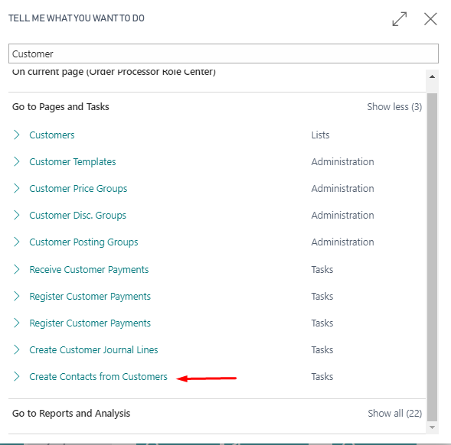The height and width of the screenshot is (445, 451).
Task: Open Customer Templates page
Action: (73, 162)
